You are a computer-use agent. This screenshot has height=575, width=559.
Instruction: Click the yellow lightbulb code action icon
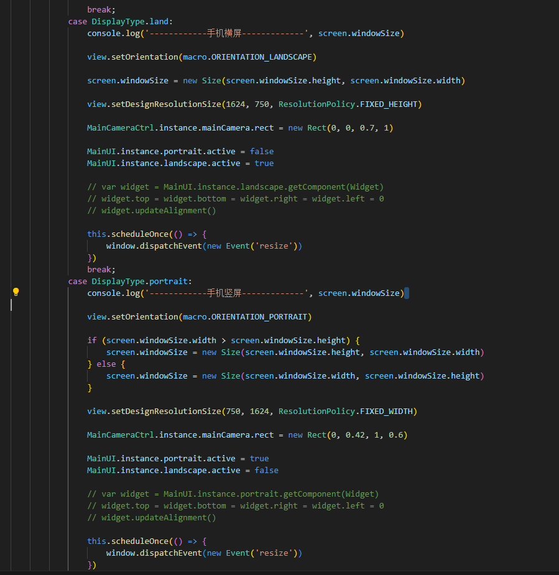pyautogui.click(x=16, y=292)
